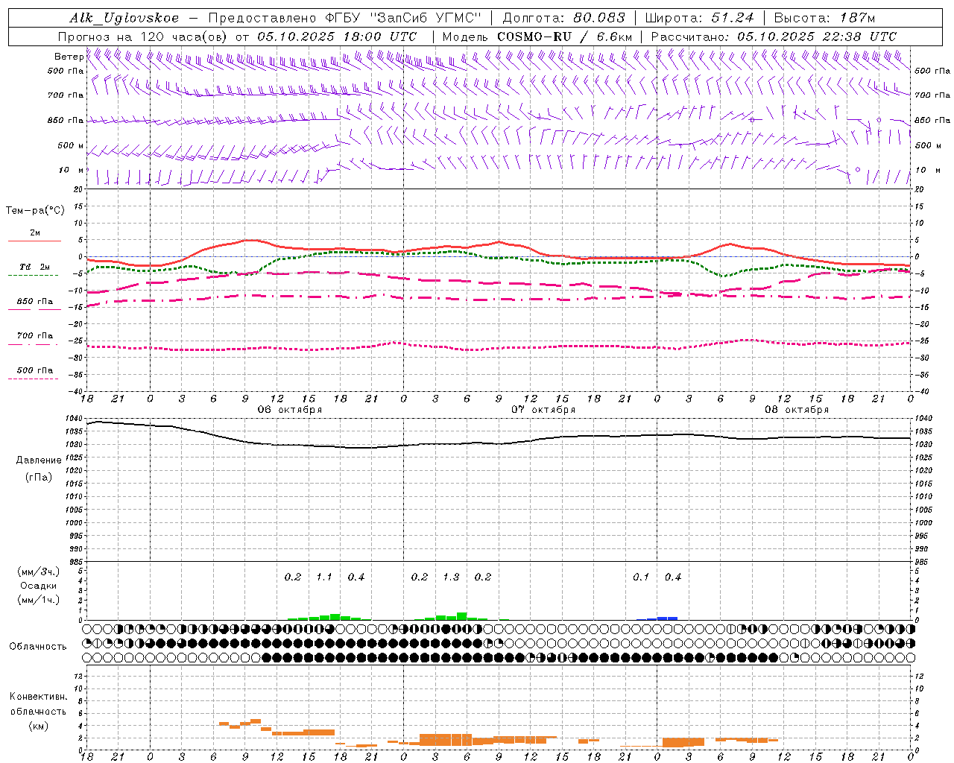Click the date label 08 октября
The image size is (954, 763).
click(797, 409)
